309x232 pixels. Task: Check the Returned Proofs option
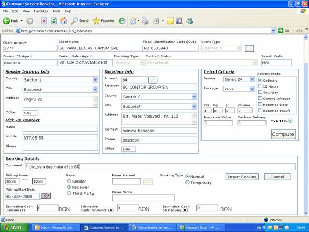click(x=260, y=110)
